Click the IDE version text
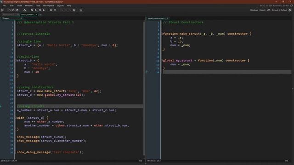294x165 pixels. tap(275, 5)
